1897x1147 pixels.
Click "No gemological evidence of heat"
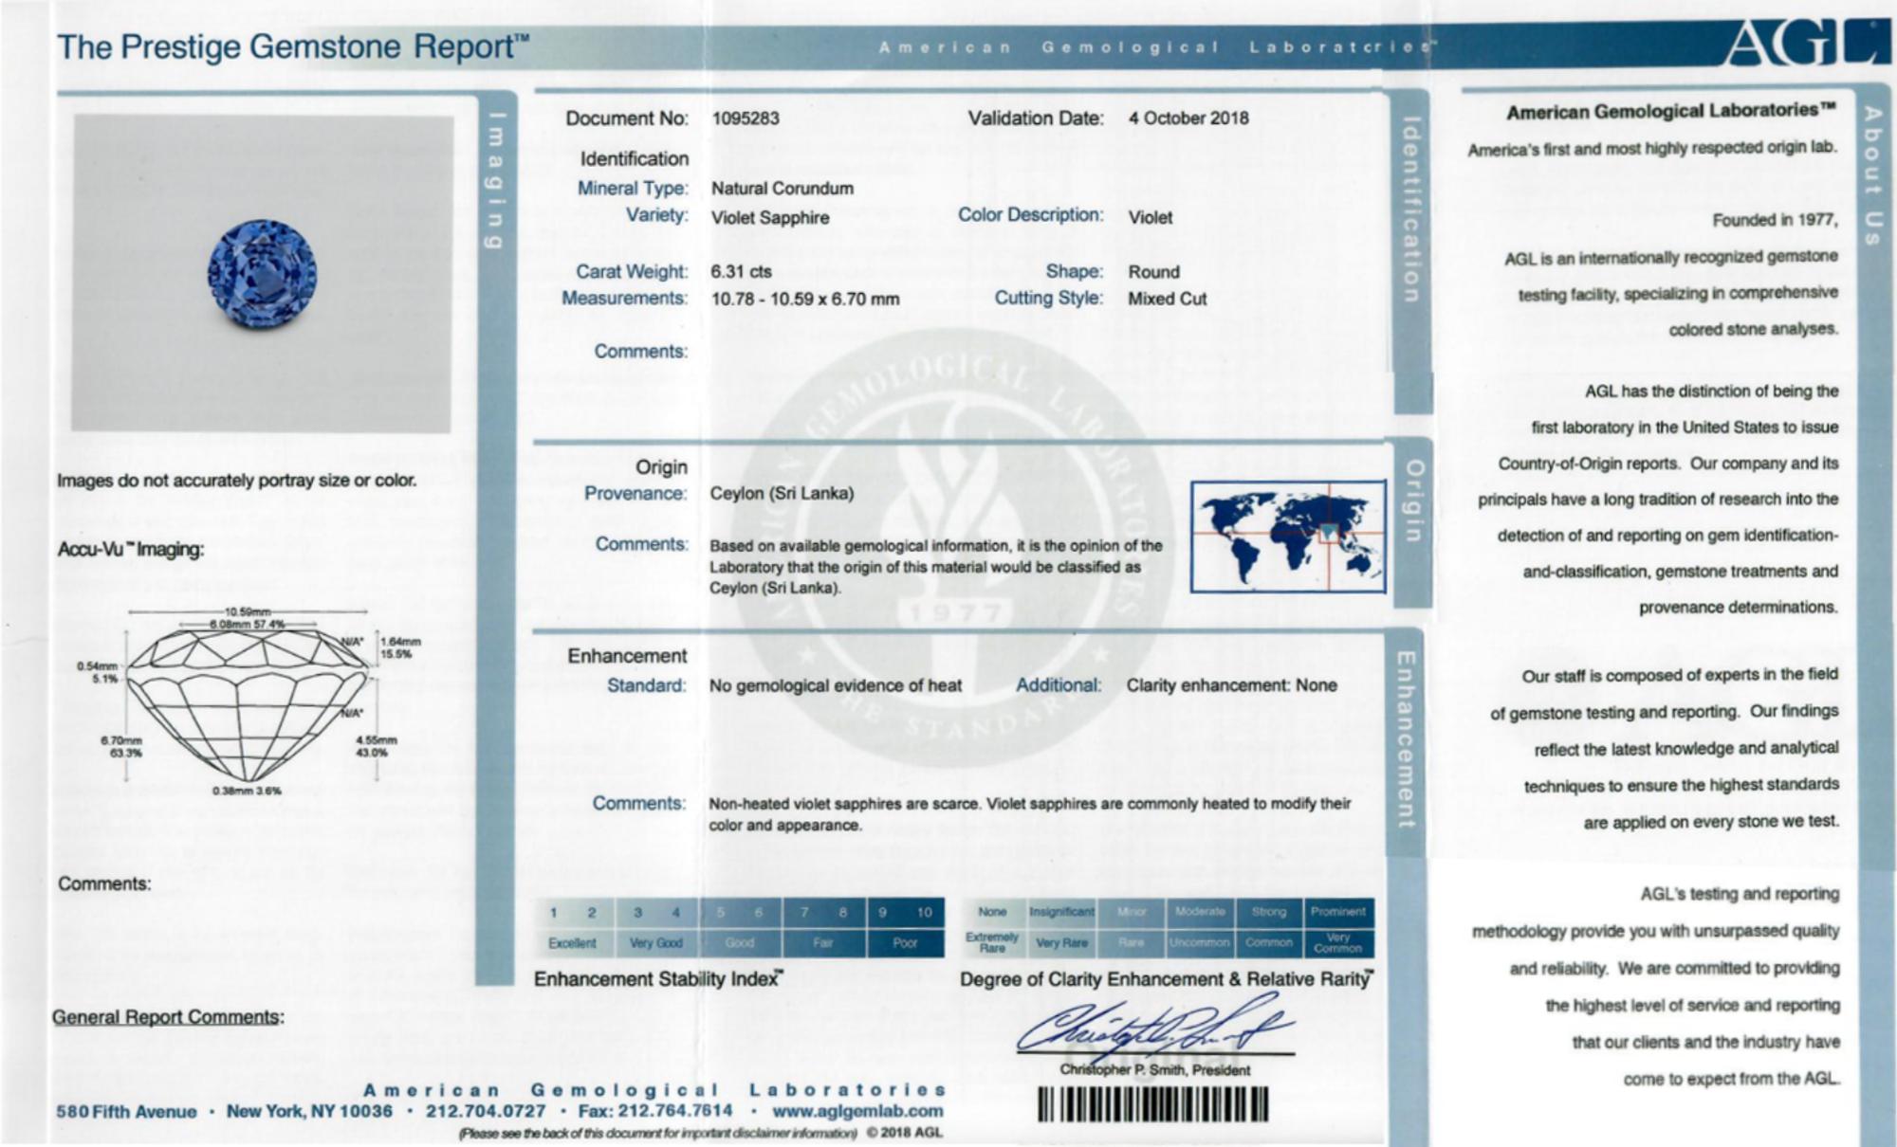coord(836,685)
